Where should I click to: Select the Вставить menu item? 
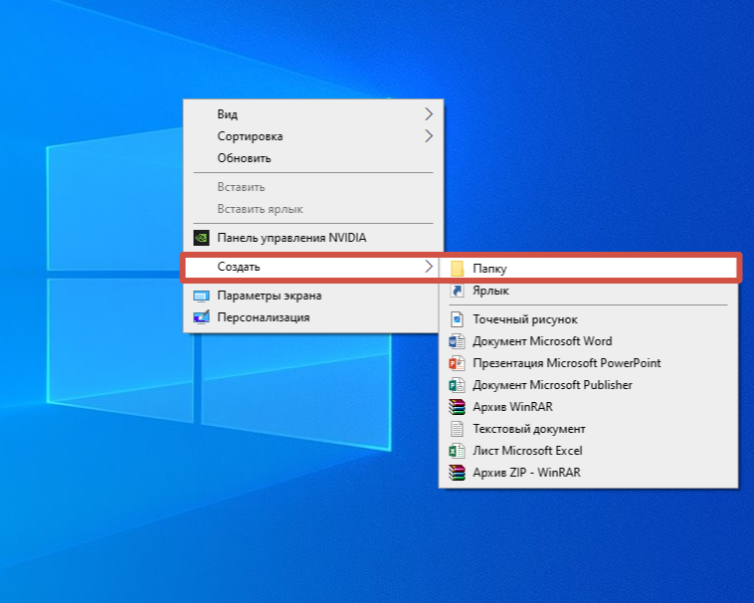click(x=313, y=187)
